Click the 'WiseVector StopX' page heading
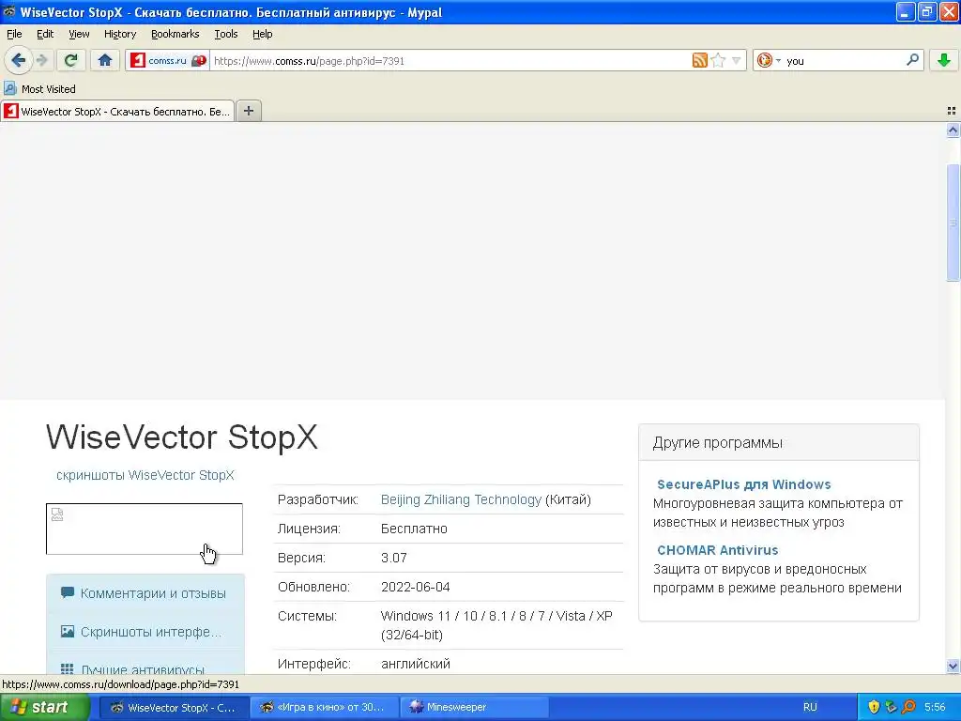The height and width of the screenshot is (721, 961). click(181, 437)
